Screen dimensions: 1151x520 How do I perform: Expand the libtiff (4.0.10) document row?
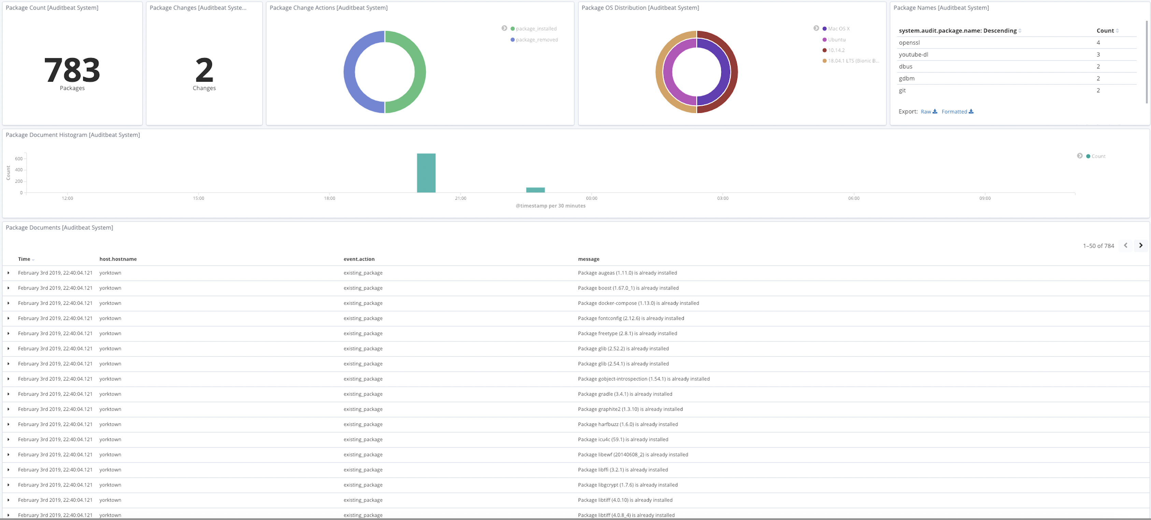pyautogui.click(x=8, y=500)
